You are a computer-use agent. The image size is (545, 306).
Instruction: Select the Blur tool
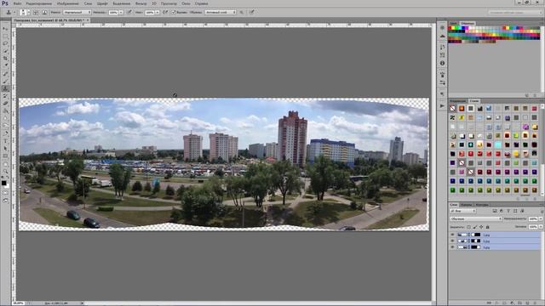[x=5, y=118]
